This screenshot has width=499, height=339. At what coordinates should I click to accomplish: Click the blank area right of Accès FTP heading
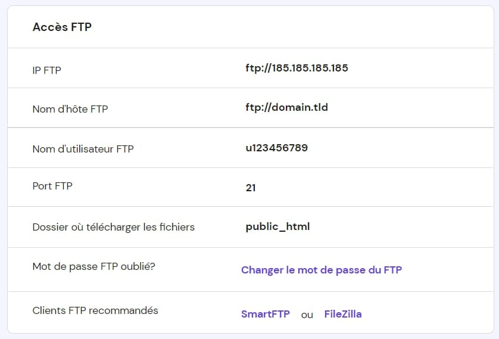pos(286,27)
